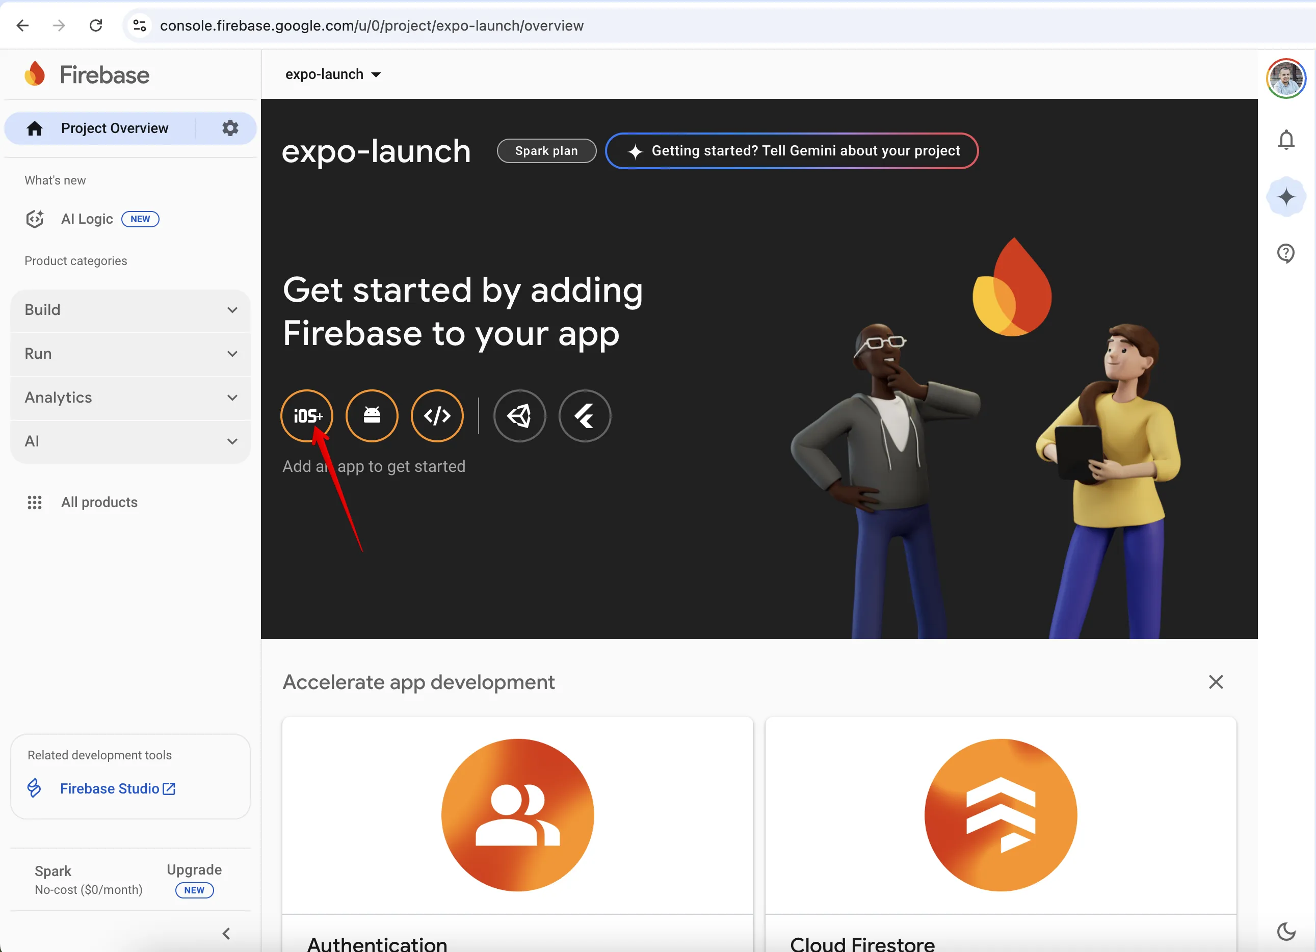Toggle dark mode moon icon

1286,932
